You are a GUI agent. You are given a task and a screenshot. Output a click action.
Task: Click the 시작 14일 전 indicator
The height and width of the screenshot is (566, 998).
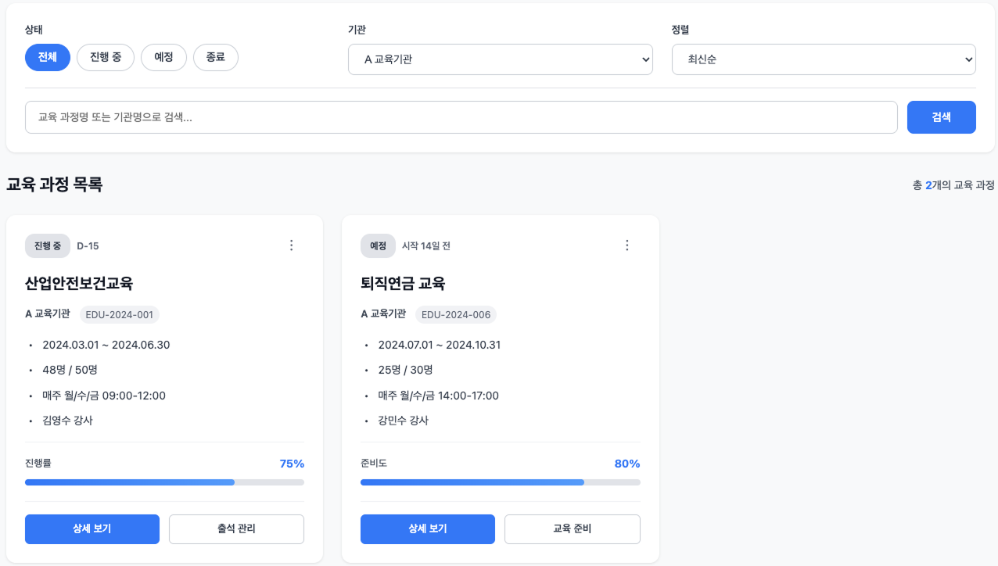(426, 245)
